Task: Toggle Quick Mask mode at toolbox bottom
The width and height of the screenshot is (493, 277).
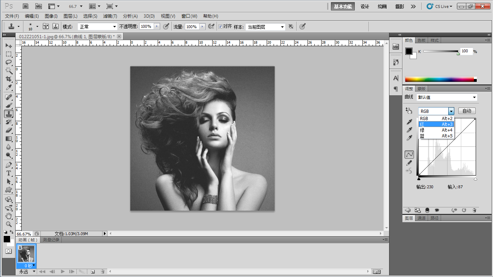Action: (9, 251)
